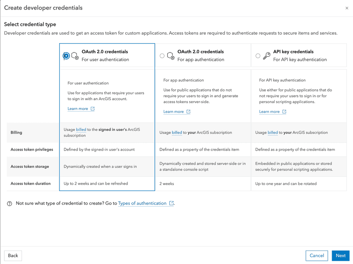This screenshot has height=264, width=353.
Task: Click the API key credentials key icon
Action: pyautogui.click(x=266, y=56)
